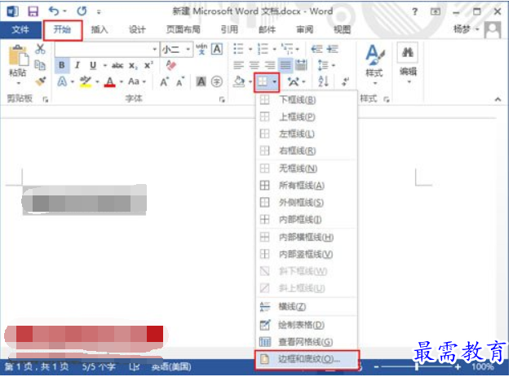The image size is (513, 377).
Task: Choose 外侧框线(S) outside borders
Action: [306, 203]
